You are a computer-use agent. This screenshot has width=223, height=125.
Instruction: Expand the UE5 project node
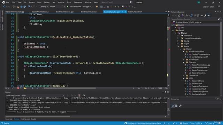175,28
